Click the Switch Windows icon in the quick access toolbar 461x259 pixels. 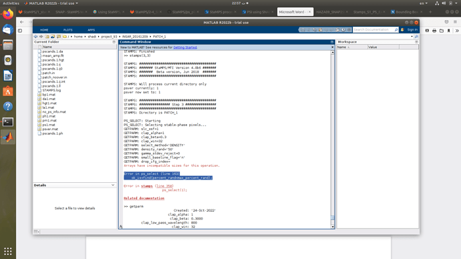pos(337,29)
